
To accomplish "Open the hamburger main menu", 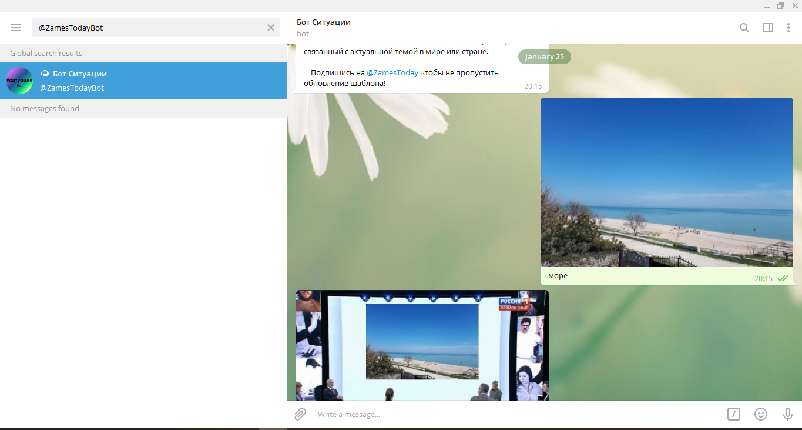I will (x=16, y=28).
